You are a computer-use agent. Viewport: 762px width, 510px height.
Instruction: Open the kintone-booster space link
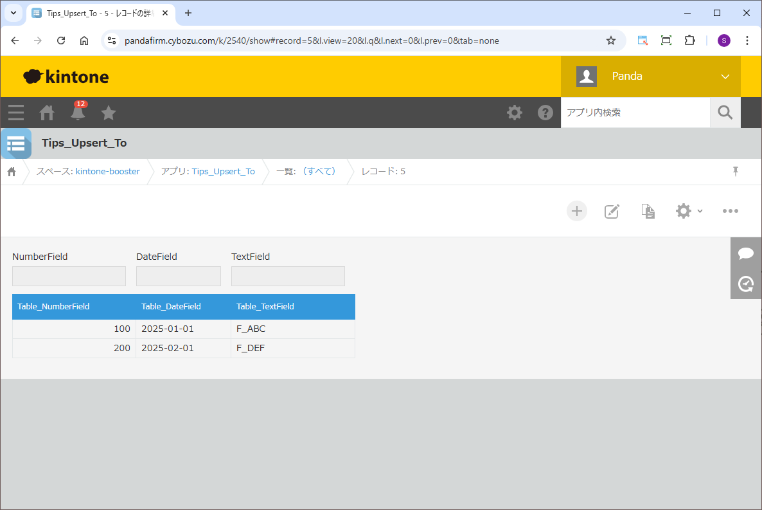[x=107, y=171]
